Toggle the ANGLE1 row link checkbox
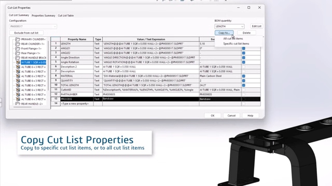The image size is (332, 186). point(244,48)
